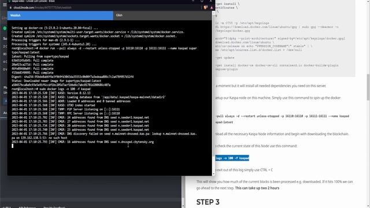The image size is (370, 208).
Task: Switch to the Glish tab
Action: 162,16
